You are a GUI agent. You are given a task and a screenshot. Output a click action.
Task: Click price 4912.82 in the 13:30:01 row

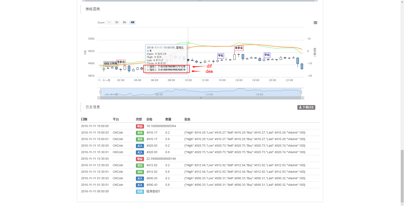[152, 172]
